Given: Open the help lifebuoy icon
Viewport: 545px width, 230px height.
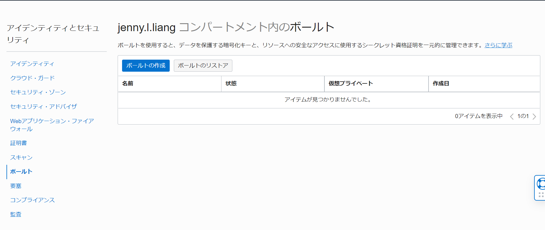Looking at the screenshot, I should [x=541, y=184].
